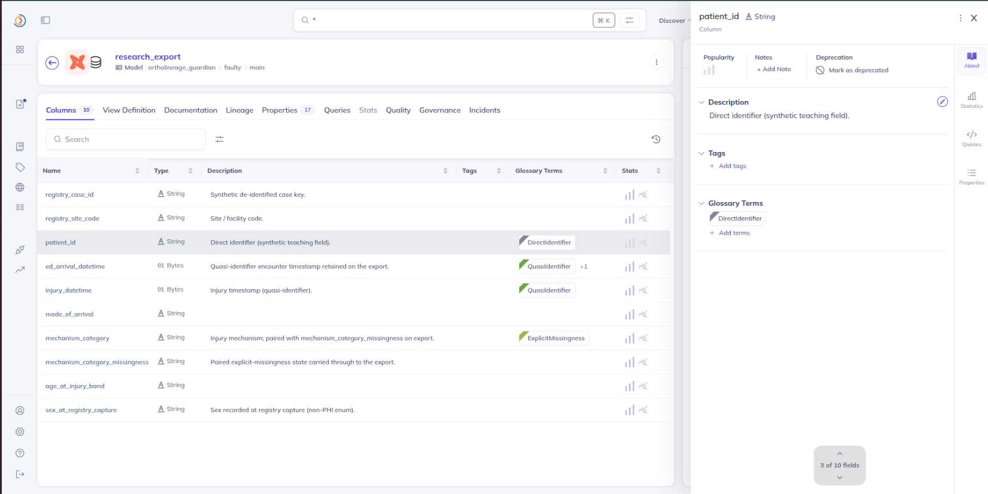The image size is (988, 494).
Task: Switch to the Incidents tab
Action: click(x=485, y=110)
